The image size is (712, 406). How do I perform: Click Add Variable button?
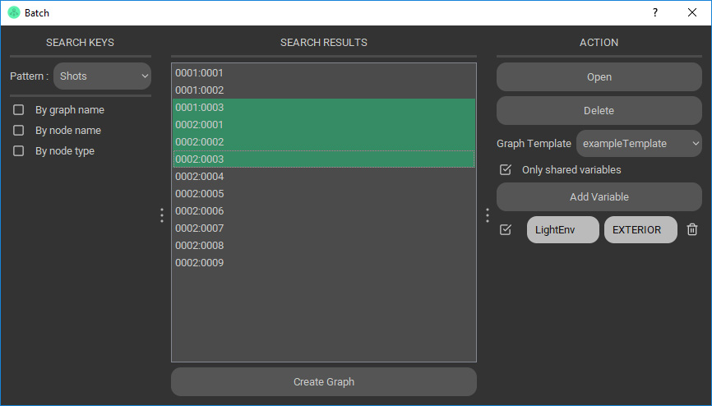pyautogui.click(x=599, y=197)
